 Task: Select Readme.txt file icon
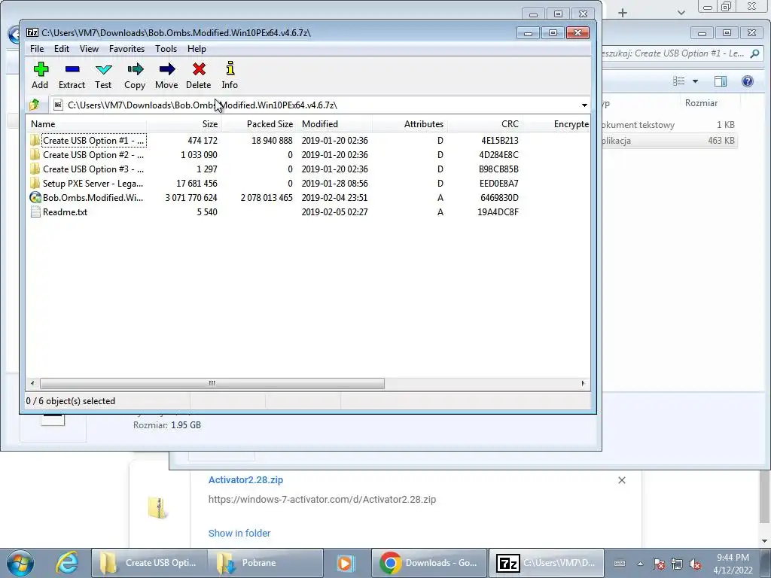click(x=35, y=211)
